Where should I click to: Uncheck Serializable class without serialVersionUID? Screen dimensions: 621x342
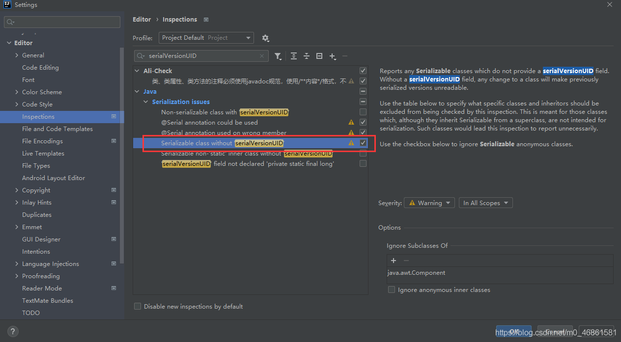363,143
